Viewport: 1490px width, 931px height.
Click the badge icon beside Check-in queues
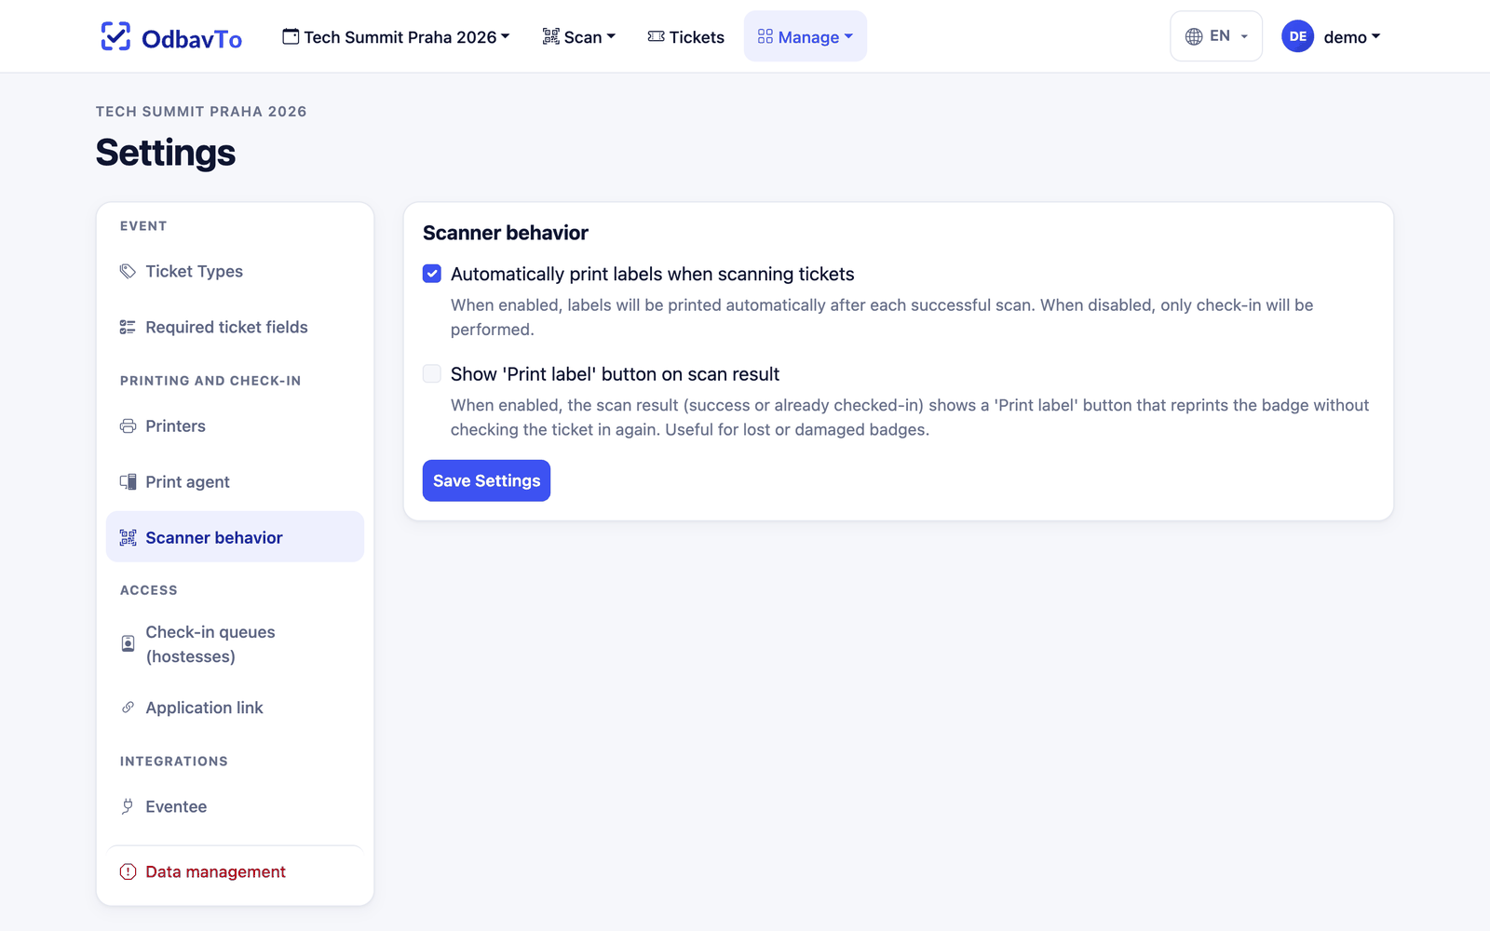click(x=128, y=643)
